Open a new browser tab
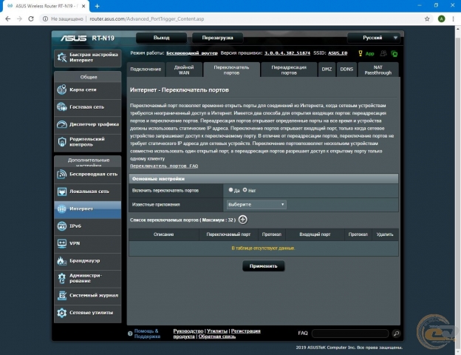 click(97, 6)
